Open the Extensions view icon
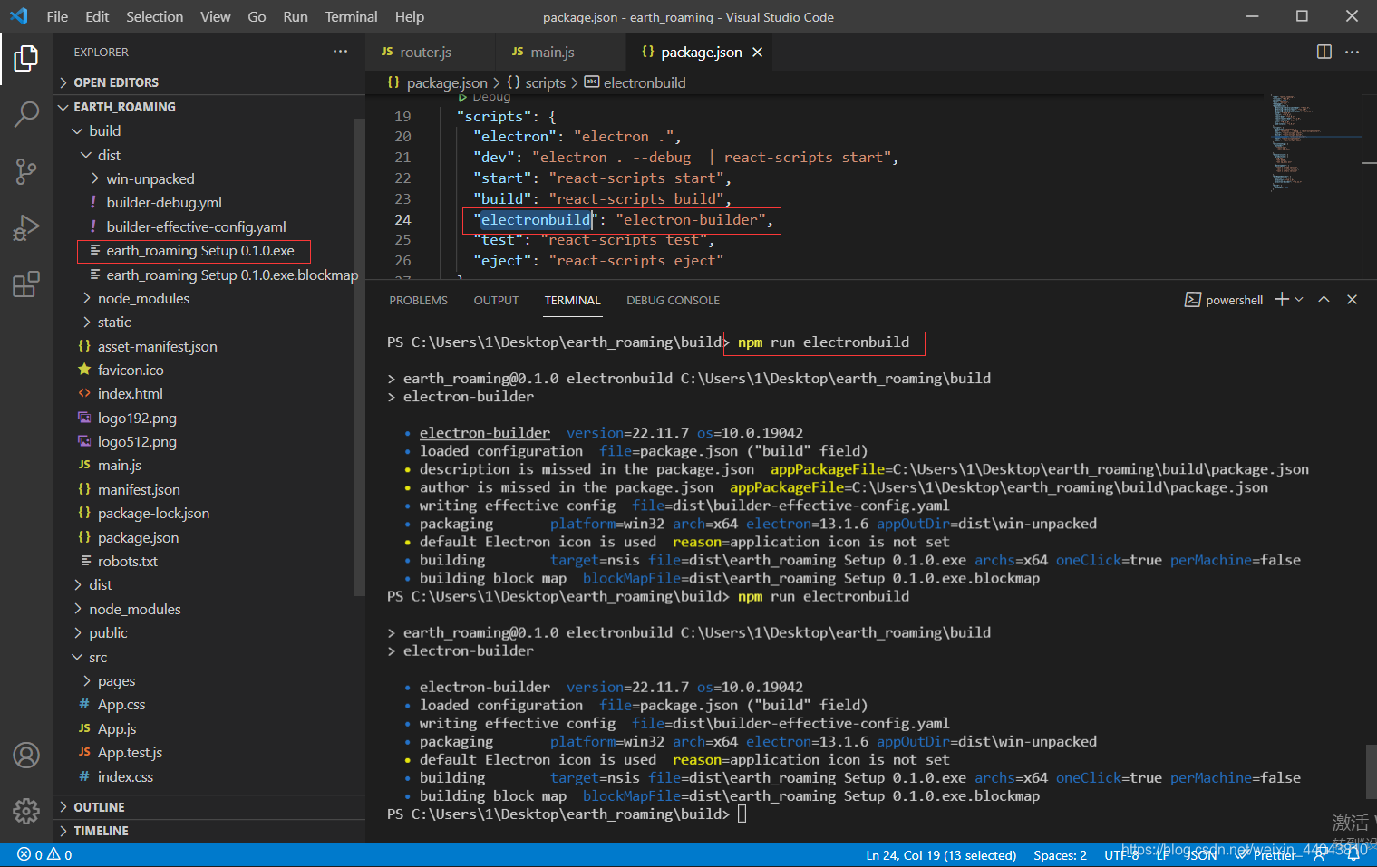1377x867 pixels. click(26, 284)
